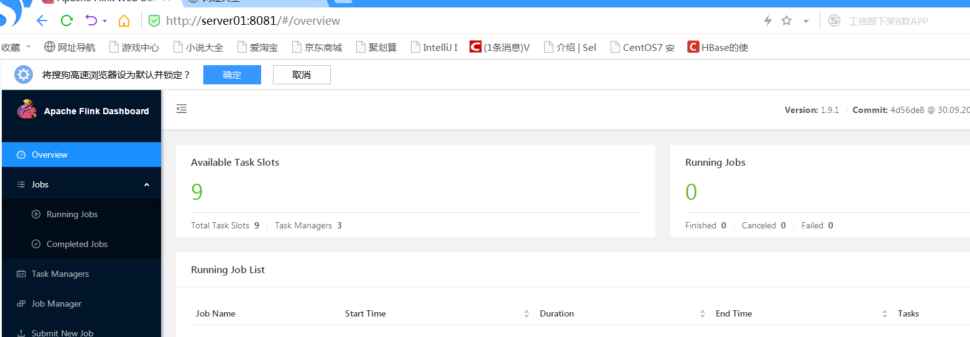The height and width of the screenshot is (337, 970).
Task: Click the Running Jobs play-circle icon
Action: click(x=35, y=214)
